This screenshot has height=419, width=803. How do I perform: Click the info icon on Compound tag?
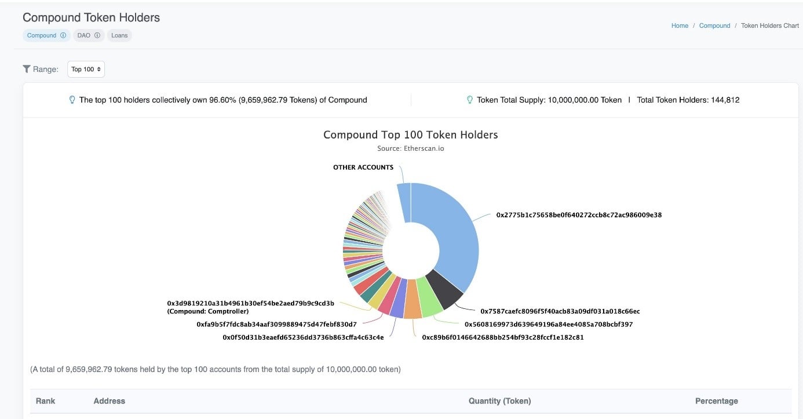[63, 35]
